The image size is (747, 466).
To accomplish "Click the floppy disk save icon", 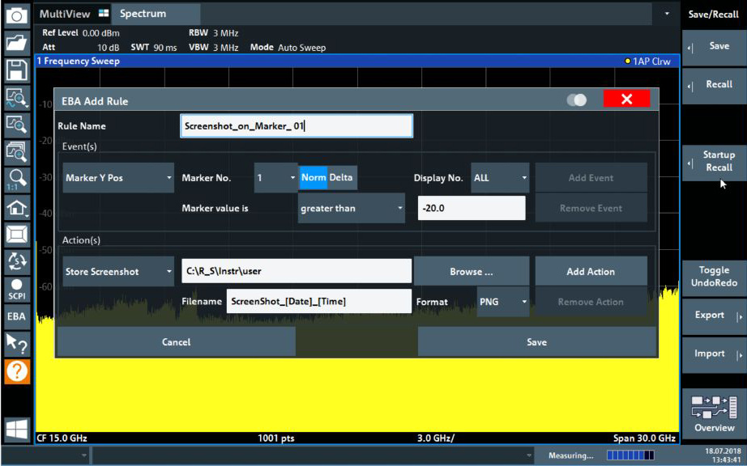I will [x=17, y=70].
